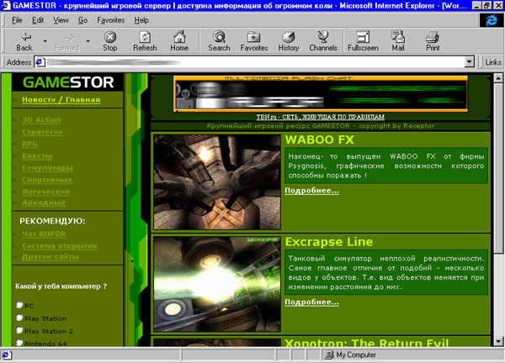505x363 pixels.
Task: Stop page loading with the Stop button
Action: coord(109,41)
